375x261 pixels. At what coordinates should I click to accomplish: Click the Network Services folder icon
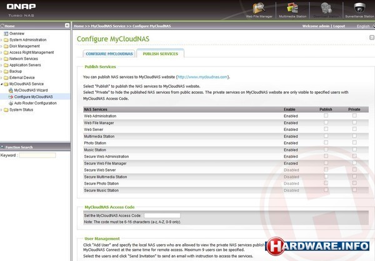point(6,59)
